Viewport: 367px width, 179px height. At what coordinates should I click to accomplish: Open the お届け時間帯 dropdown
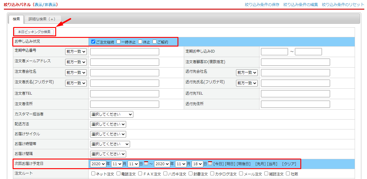click(110, 144)
